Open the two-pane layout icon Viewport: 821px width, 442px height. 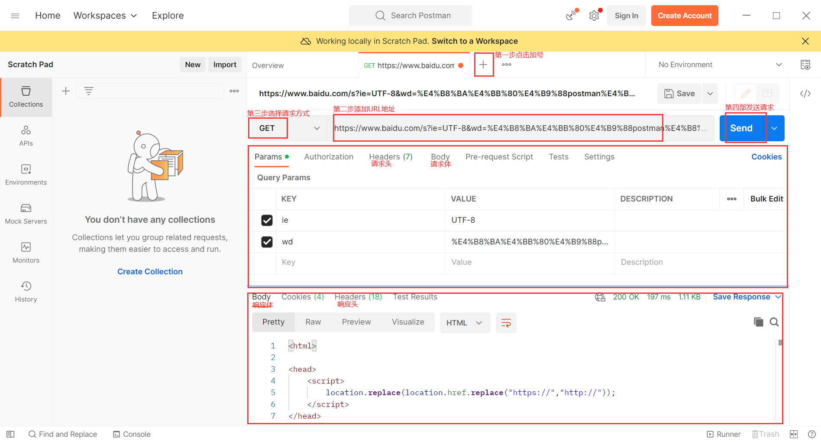tap(794, 434)
